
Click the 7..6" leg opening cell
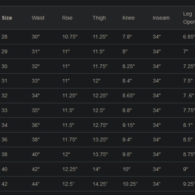(x=188, y=95)
